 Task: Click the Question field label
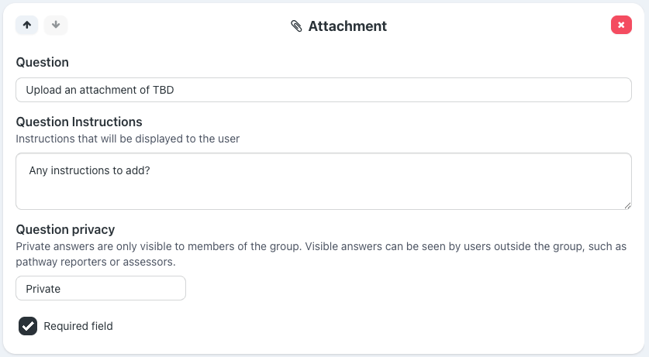(x=42, y=62)
